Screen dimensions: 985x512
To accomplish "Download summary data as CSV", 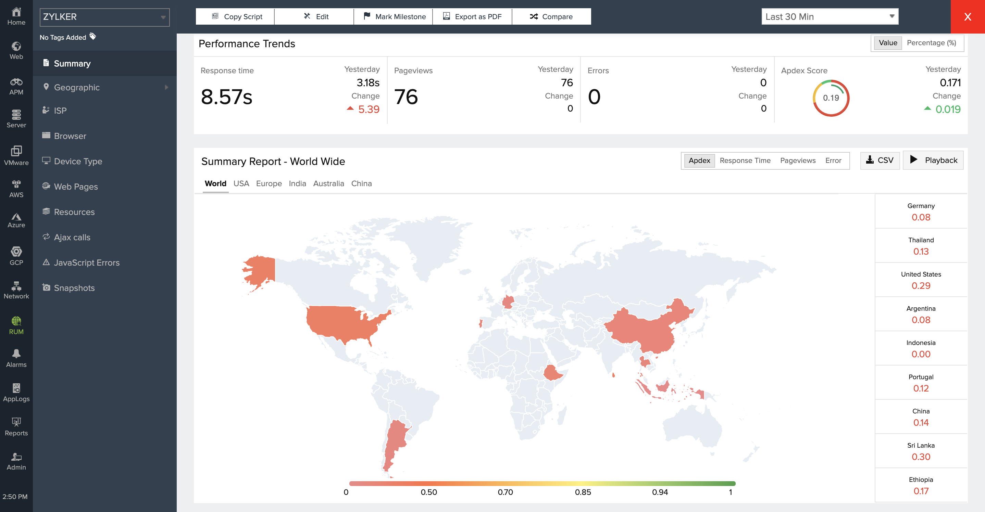I will pyautogui.click(x=880, y=160).
